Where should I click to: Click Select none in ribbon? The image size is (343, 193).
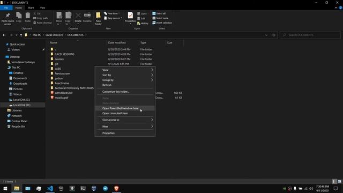click(x=160, y=18)
